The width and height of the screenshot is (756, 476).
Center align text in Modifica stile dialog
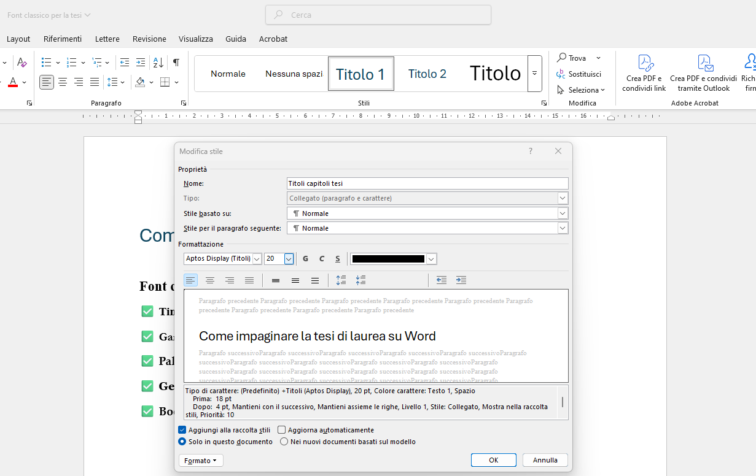[210, 280]
